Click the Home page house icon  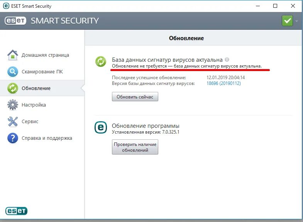13,55
